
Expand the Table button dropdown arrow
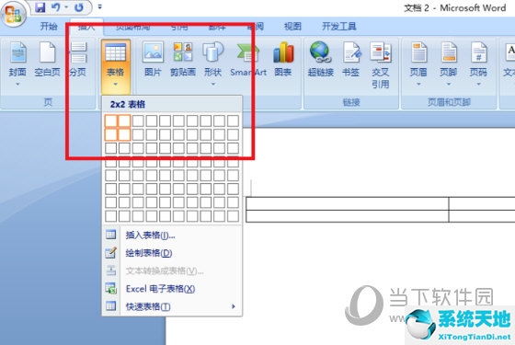point(116,85)
